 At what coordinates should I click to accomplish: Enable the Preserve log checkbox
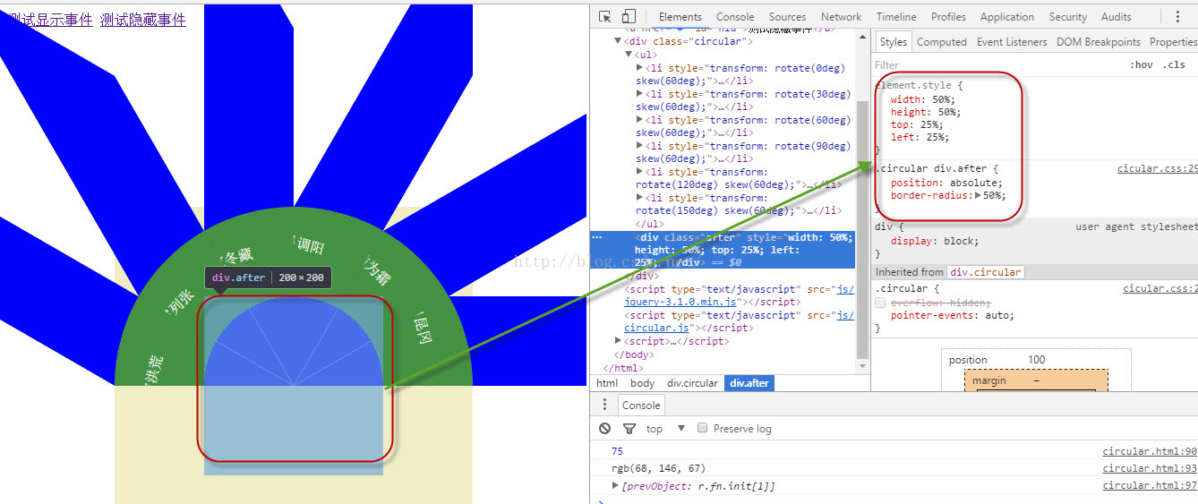(703, 428)
